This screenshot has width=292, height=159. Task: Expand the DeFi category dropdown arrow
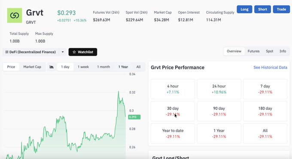coord(63,52)
